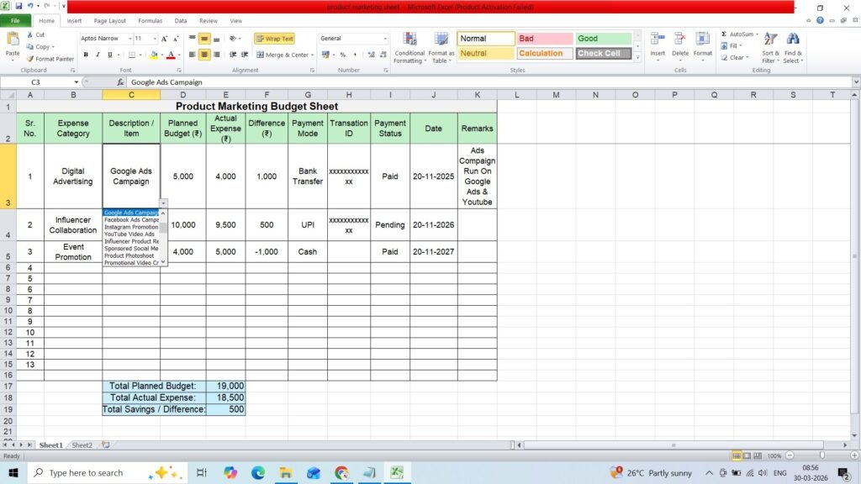Open the File tab
The width and height of the screenshot is (861, 484).
coord(15,21)
